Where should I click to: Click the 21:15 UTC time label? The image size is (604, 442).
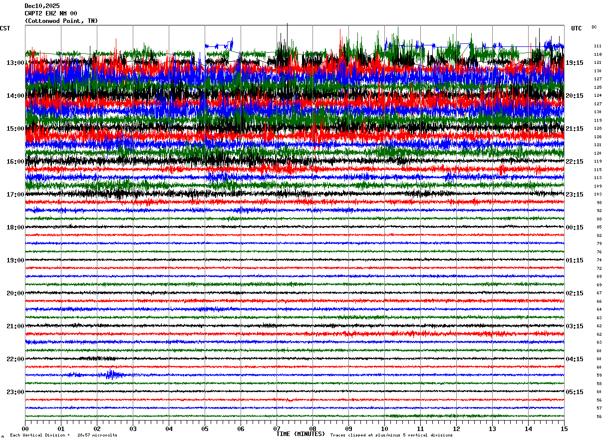tap(575, 129)
